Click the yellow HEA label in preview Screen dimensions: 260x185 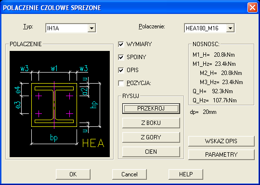[93, 143]
